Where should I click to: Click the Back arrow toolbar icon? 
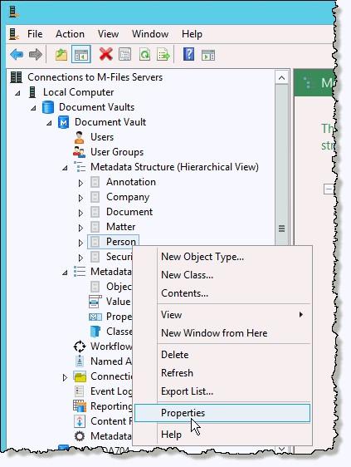pyautogui.click(x=17, y=55)
